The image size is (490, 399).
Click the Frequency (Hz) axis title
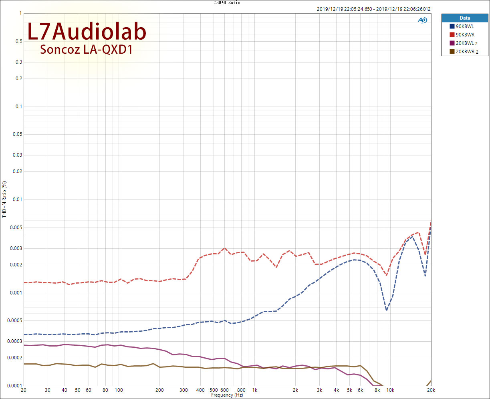tap(227, 395)
